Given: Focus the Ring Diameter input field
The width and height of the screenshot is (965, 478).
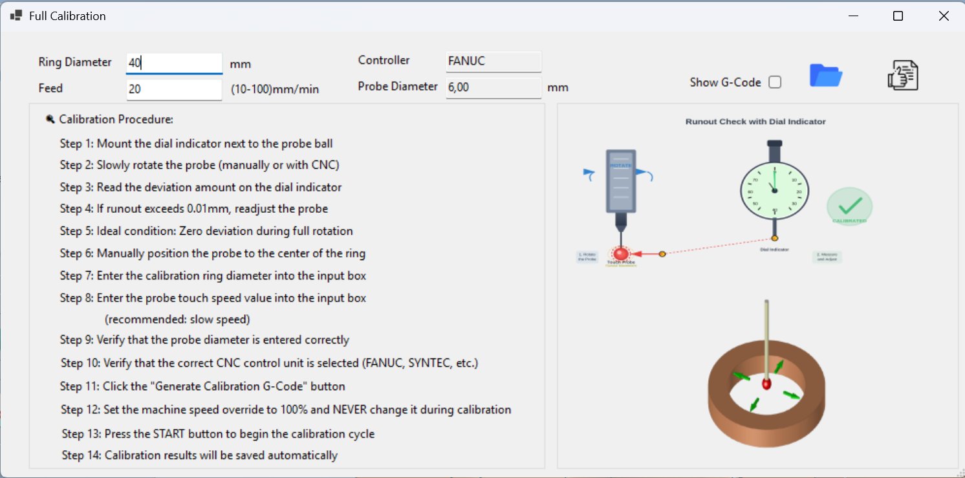Looking at the screenshot, I should 174,63.
